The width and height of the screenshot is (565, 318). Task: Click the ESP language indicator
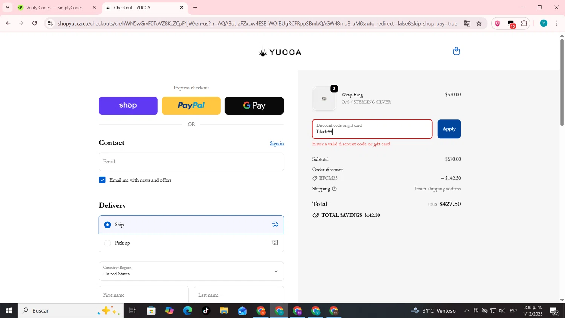pos(513,311)
